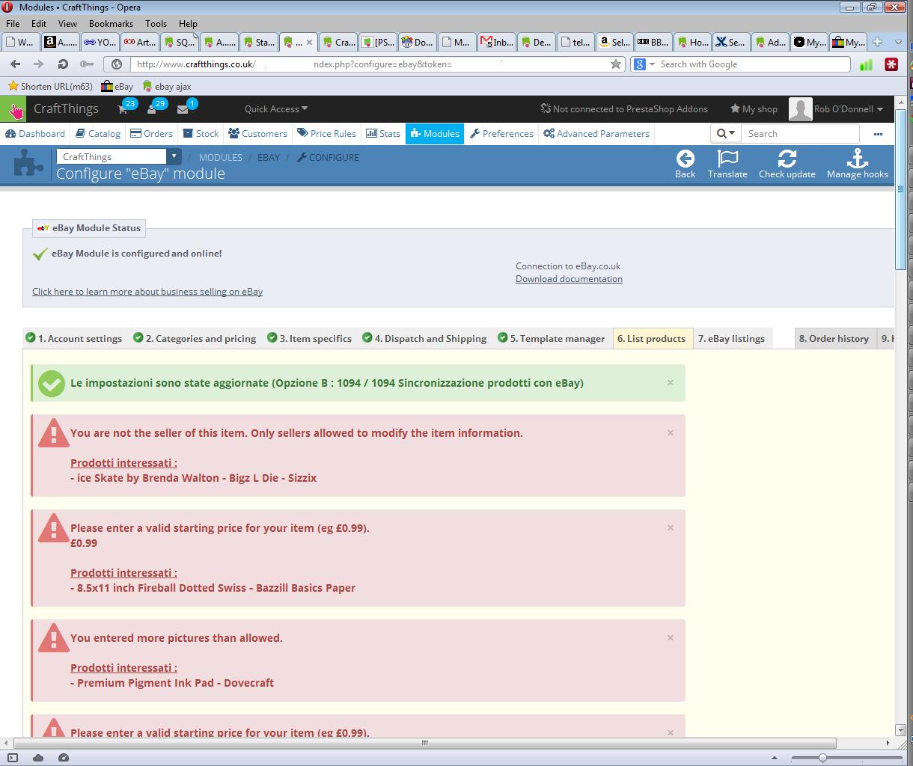
Task: Bookmark page with the star icon
Action: click(x=616, y=64)
